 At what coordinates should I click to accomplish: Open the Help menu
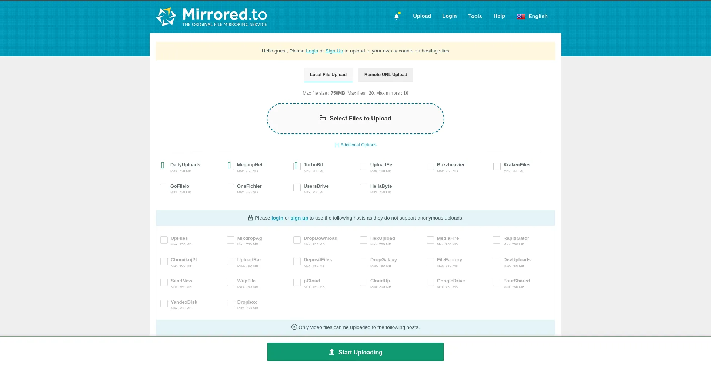(x=499, y=16)
